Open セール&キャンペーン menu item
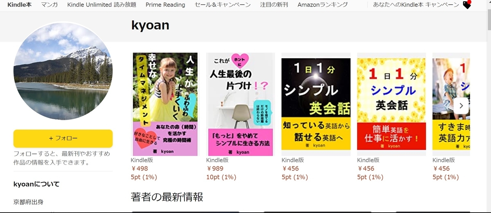The width and height of the screenshot is (491, 213). pyautogui.click(x=223, y=5)
